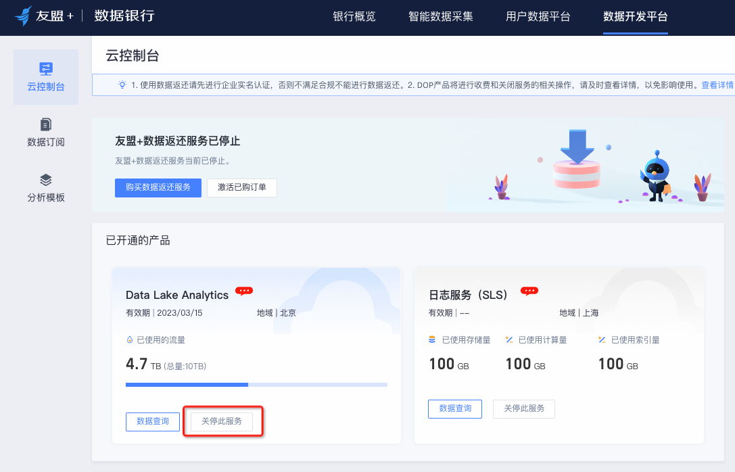Click 关停此服务 under 日志服务 (SLS)
735x472 pixels.
click(x=524, y=408)
